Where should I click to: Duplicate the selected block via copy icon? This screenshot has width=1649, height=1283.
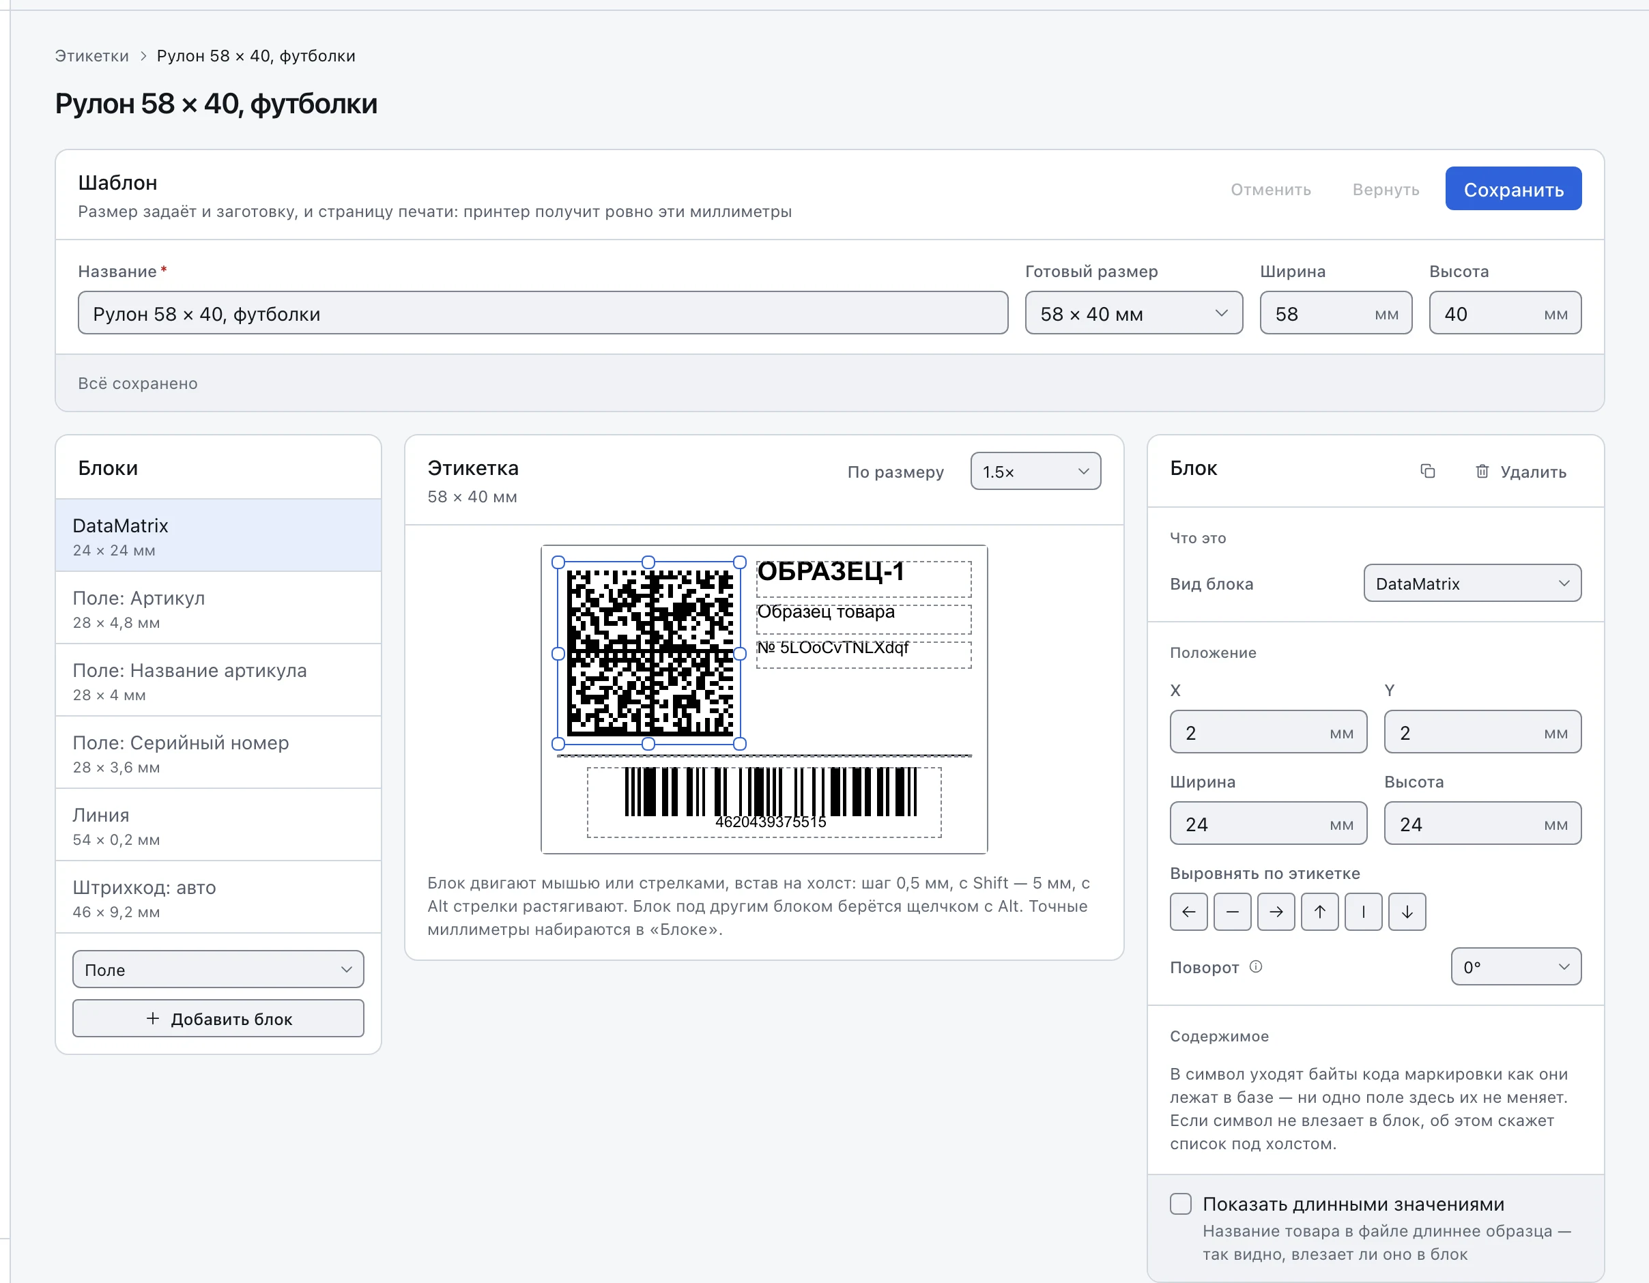1427,471
